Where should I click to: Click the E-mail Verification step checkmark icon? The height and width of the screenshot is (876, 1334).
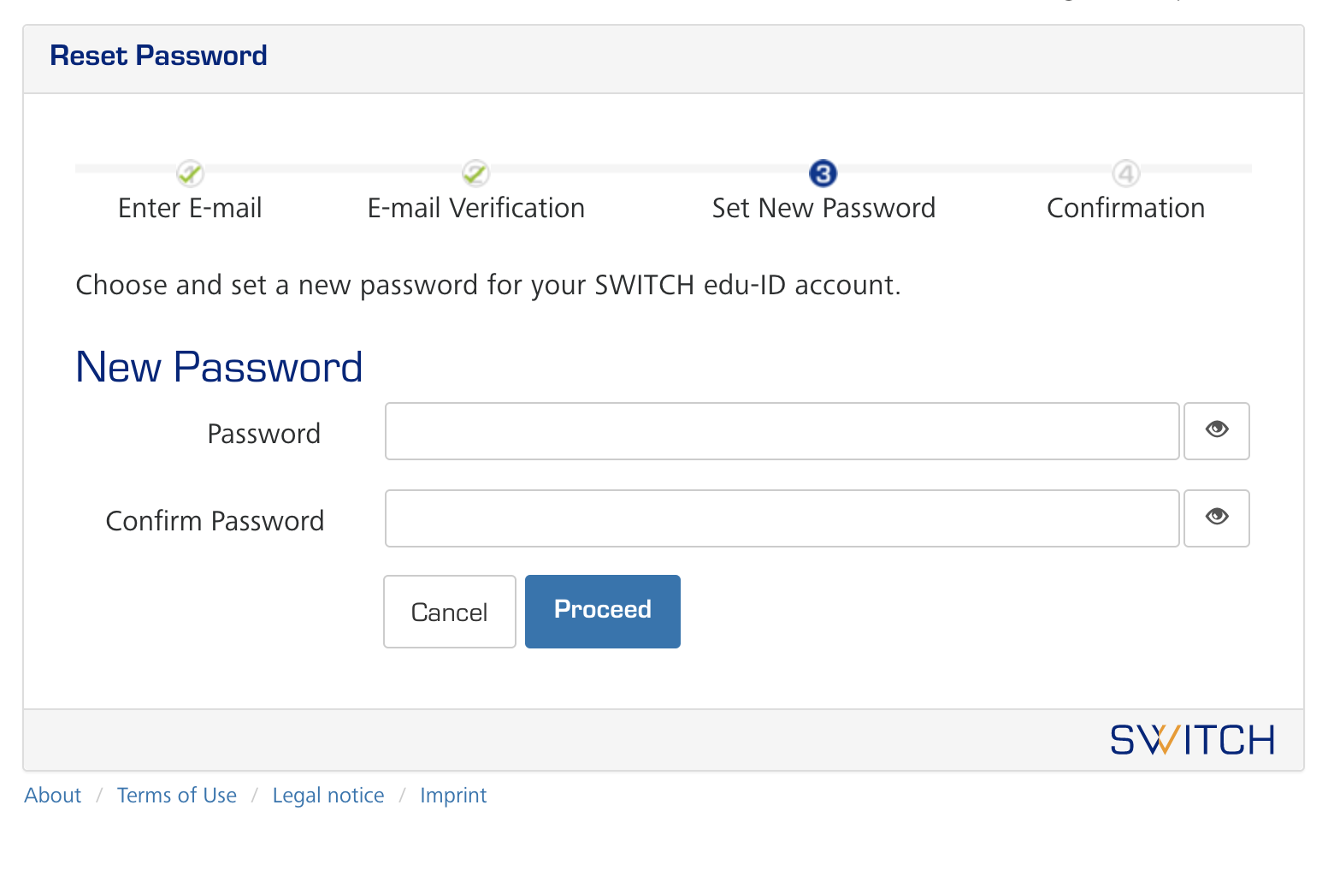point(475,174)
